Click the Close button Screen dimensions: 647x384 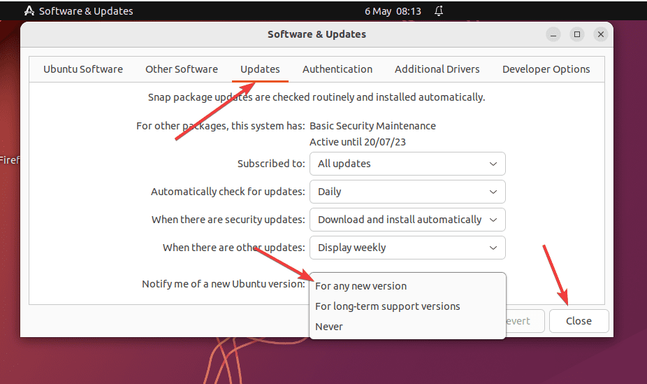pyautogui.click(x=579, y=321)
